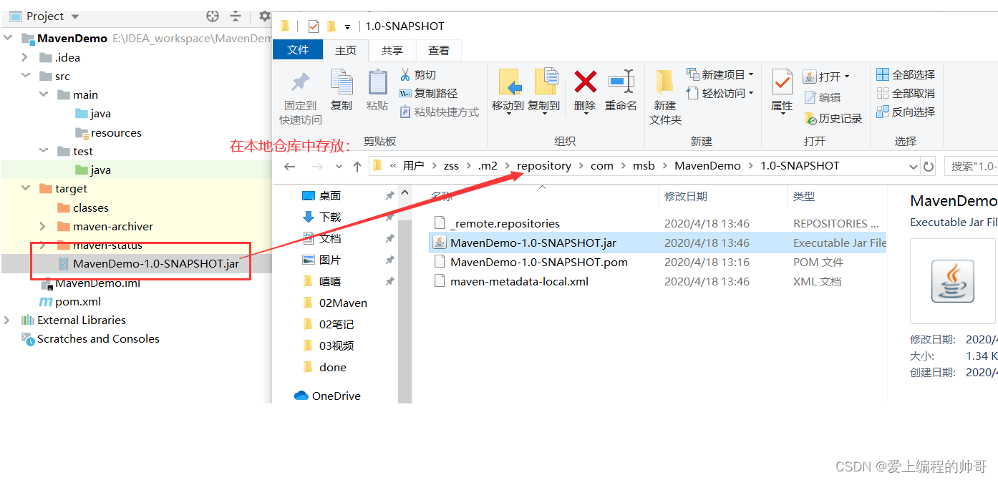
Task: Switch to the Share ribbon tab
Action: pos(392,50)
